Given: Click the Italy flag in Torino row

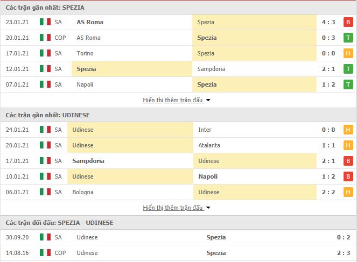Looking at the screenshot, I should coord(45,53).
